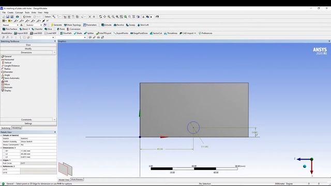Open the Plane selection dropdown
The width and height of the screenshot is (331, 186).
coord(18,25)
